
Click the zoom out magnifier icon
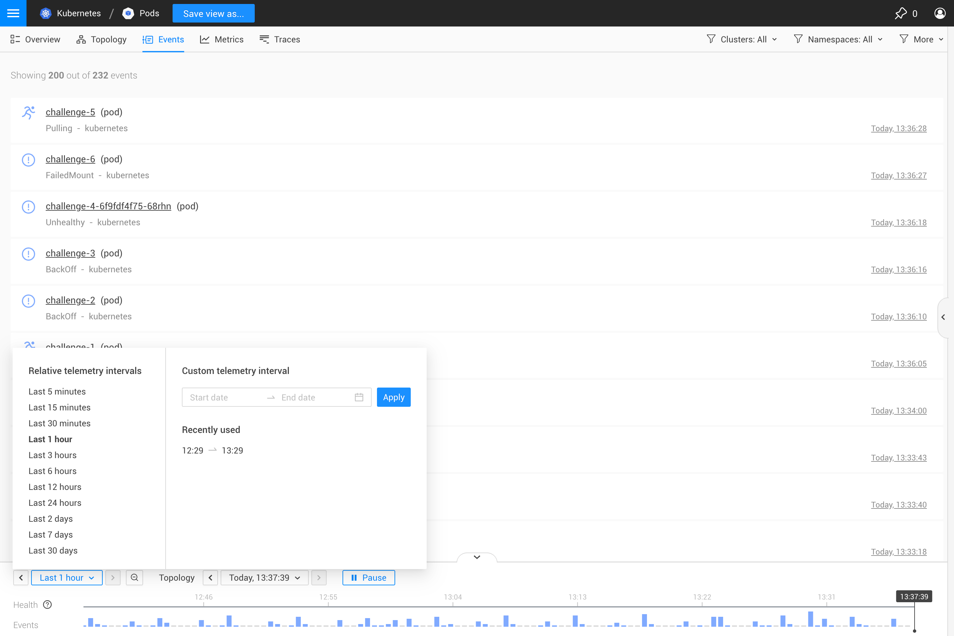click(x=134, y=577)
